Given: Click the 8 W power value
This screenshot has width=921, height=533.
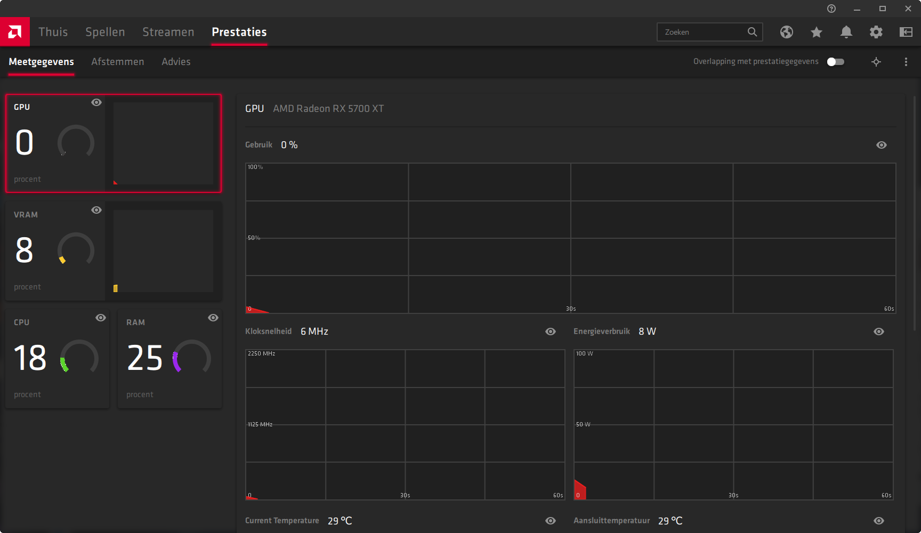Looking at the screenshot, I should pos(648,332).
